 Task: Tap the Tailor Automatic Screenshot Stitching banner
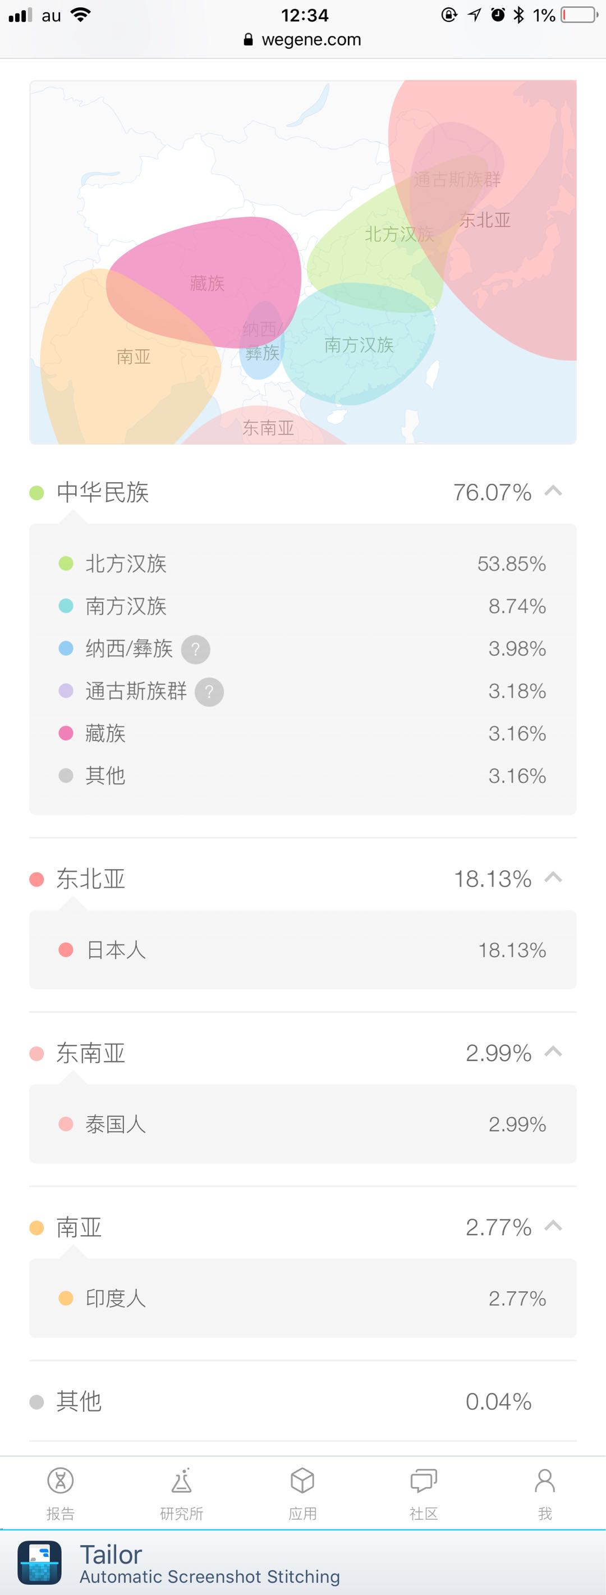tap(302, 1562)
